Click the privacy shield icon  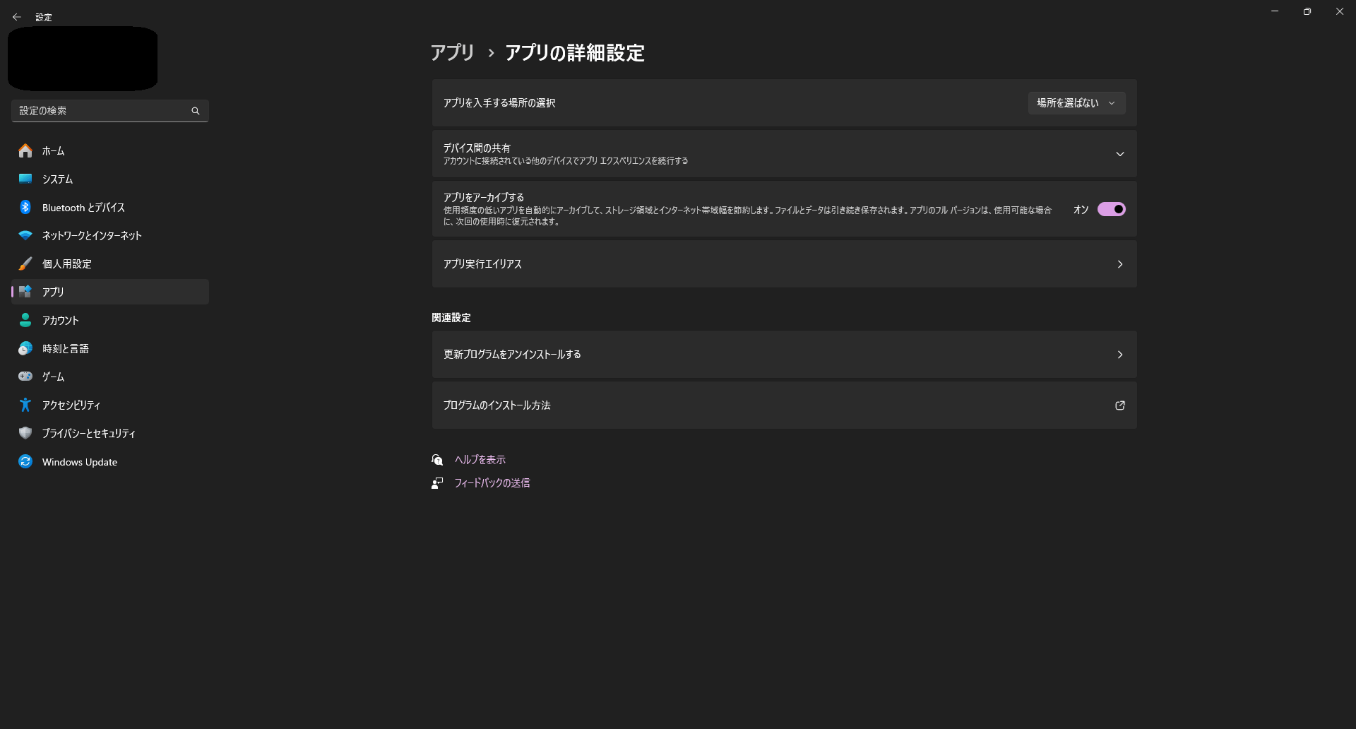(25, 433)
